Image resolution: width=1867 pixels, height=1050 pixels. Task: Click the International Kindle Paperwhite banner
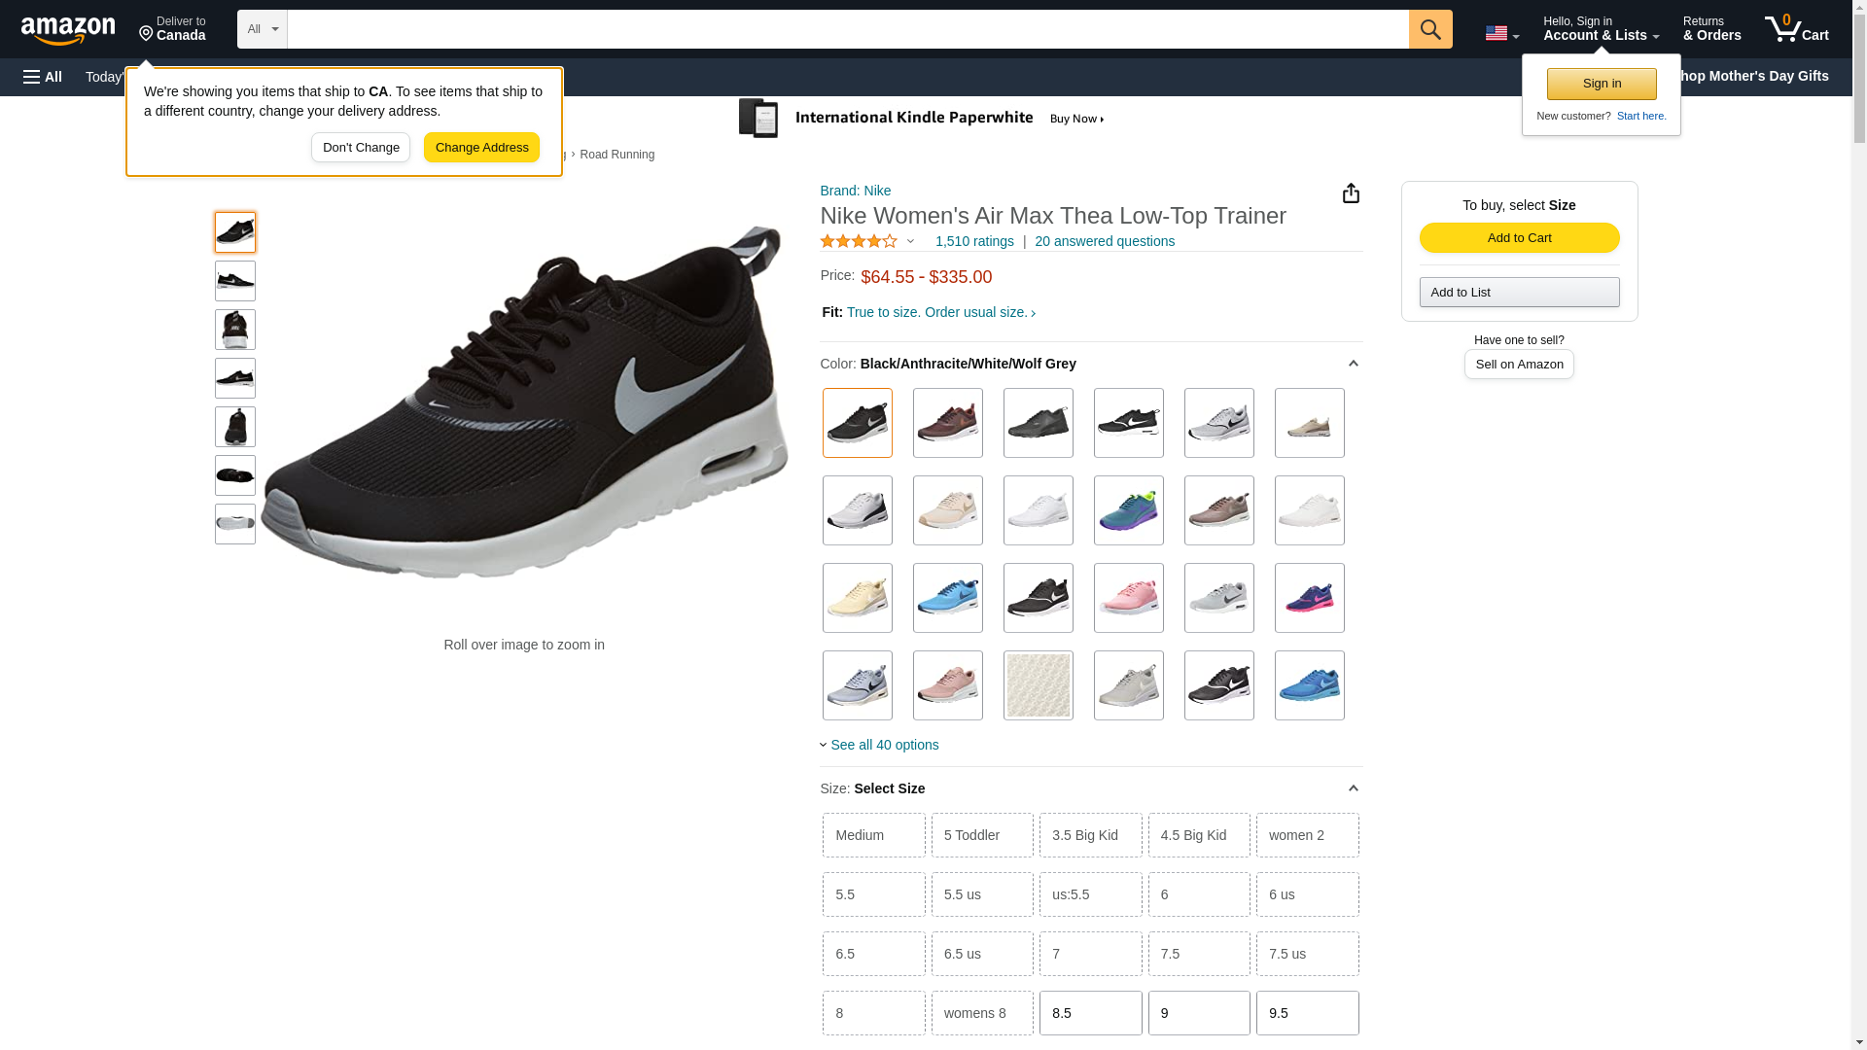tap(922, 119)
